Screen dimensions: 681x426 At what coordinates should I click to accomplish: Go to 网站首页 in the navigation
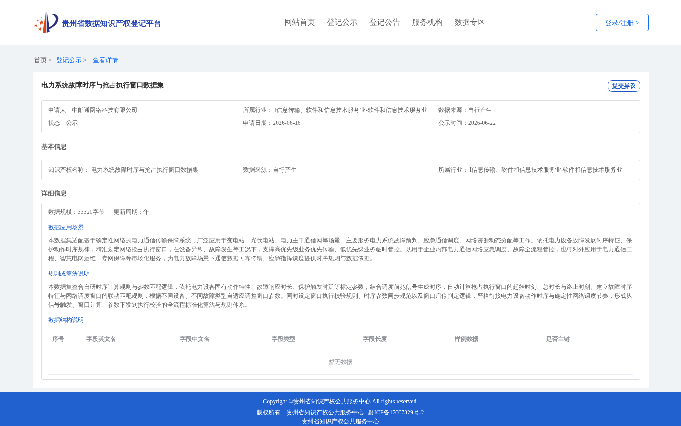300,22
